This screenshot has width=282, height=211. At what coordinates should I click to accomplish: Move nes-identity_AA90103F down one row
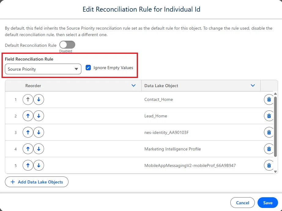(39, 132)
